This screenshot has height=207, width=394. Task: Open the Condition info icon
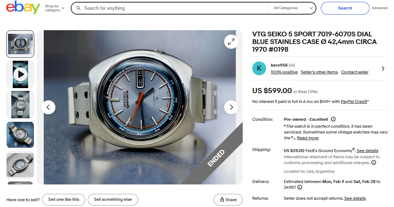click(x=333, y=119)
